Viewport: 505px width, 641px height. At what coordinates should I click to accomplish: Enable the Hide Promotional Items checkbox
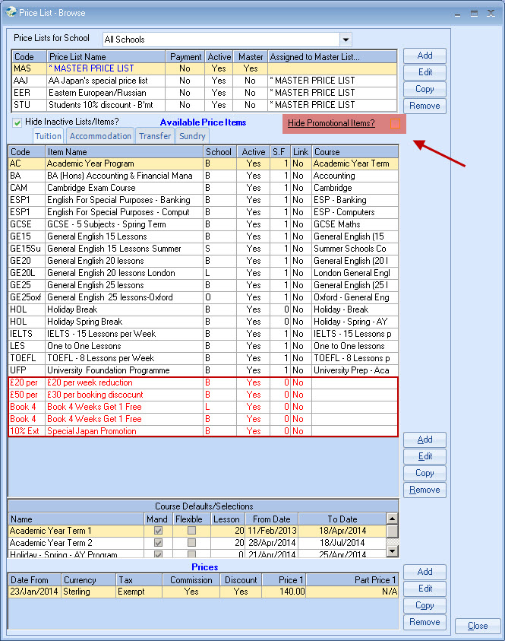(x=395, y=123)
